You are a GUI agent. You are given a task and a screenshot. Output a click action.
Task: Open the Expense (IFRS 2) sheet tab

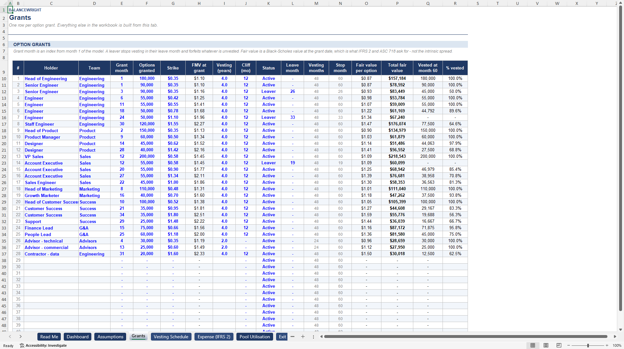pos(214,337)
